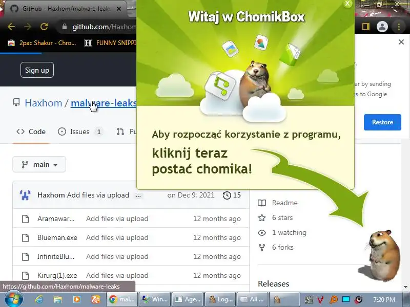
Task: Open the 2pac Shakur bookmark
Action: pos(42,43)
